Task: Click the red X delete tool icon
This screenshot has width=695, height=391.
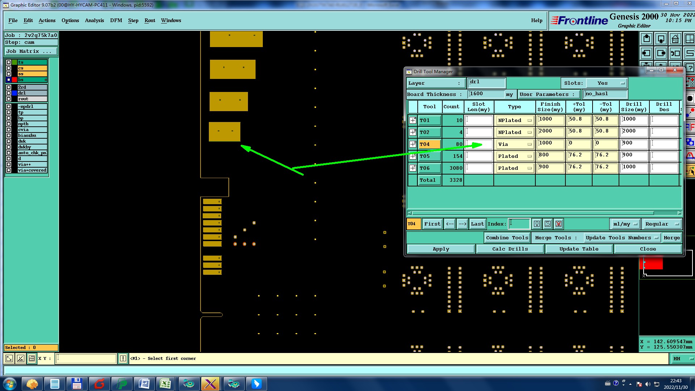Action: (559, 224)
